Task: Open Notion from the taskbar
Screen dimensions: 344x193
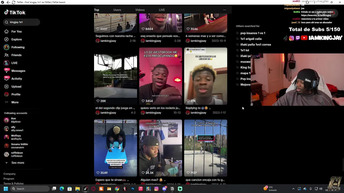Action: (172, 189)
